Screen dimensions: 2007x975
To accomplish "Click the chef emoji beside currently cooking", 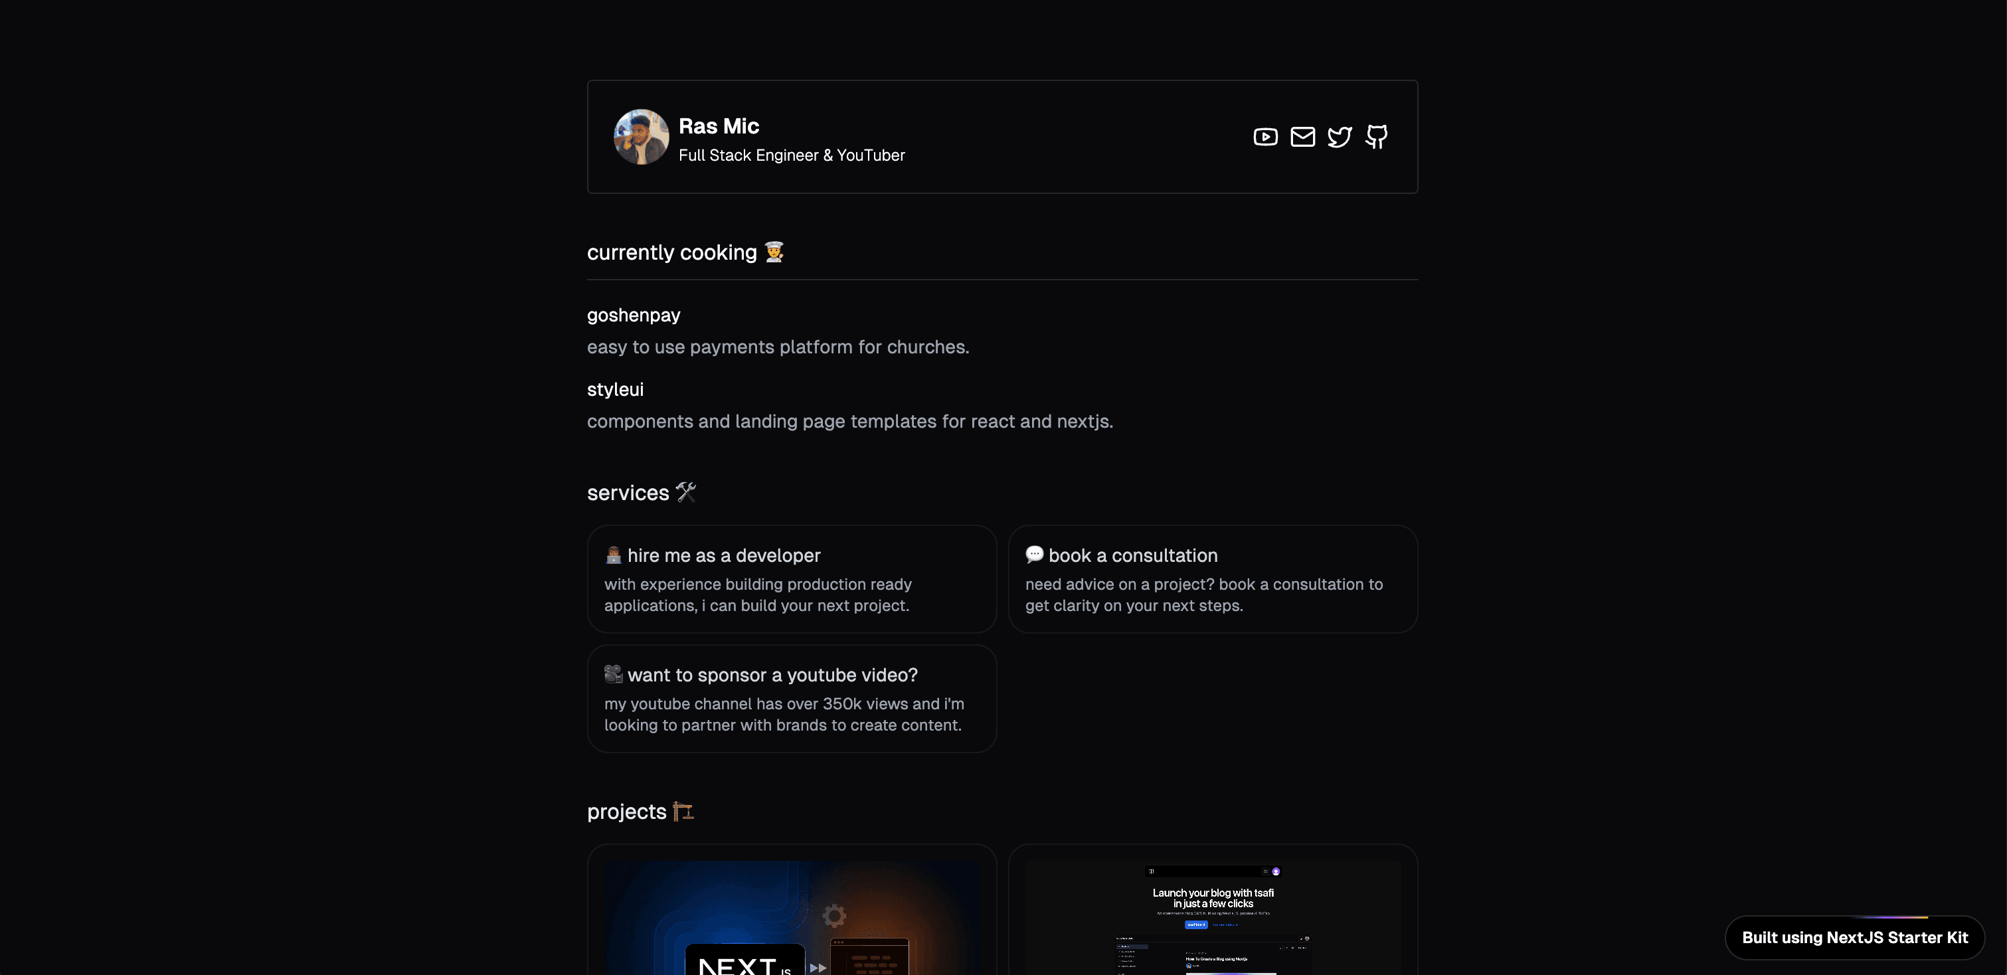I will 774,252.
